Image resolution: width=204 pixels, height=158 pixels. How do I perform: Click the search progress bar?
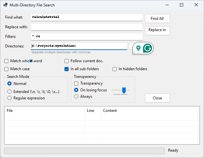(84, 151)
